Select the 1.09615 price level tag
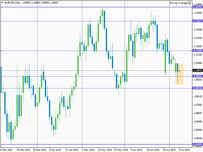 click(x=198, y=76)
